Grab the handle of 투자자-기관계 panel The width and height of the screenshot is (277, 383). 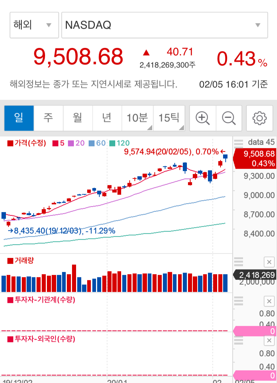click(x=239, y=301)
